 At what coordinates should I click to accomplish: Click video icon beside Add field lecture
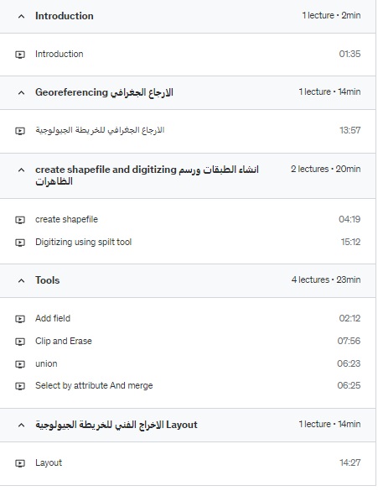point(20,319)
